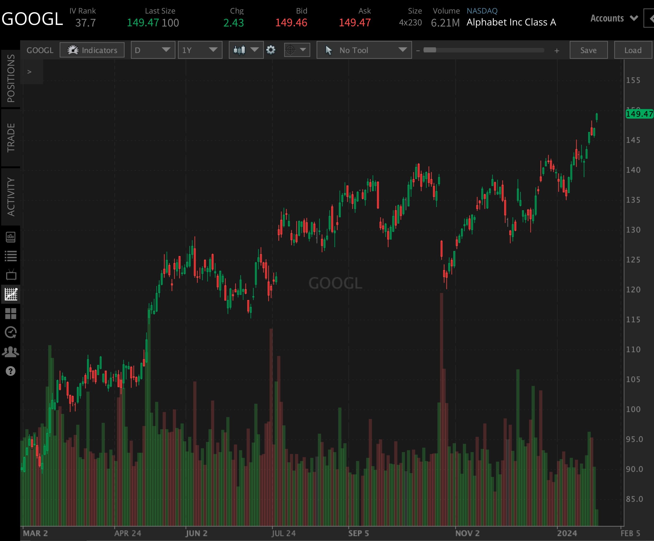Switch to the TRADE tab
Screen dimensions: 654x541
click(11, 137)
